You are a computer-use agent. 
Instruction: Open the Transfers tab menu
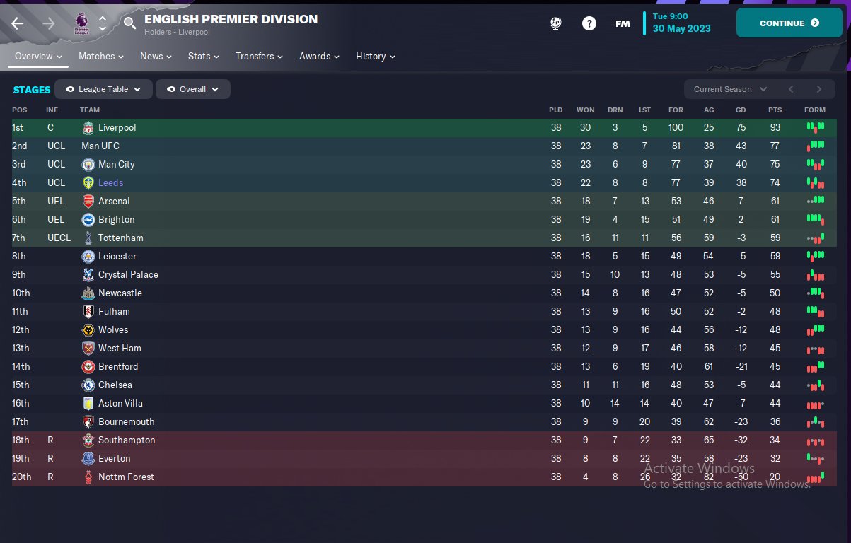pos(259,56)
